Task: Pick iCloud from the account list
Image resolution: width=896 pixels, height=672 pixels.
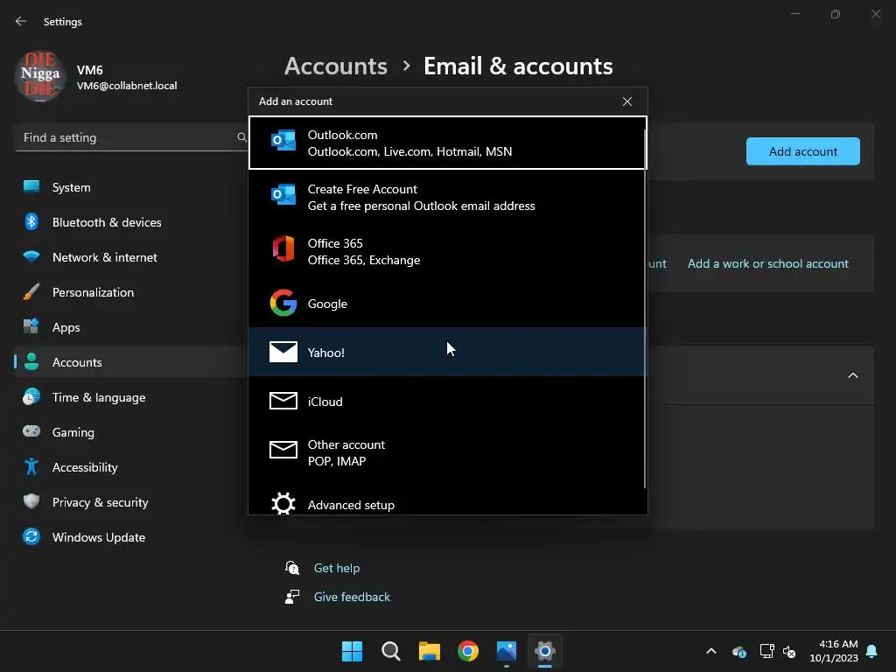Action: coord(447,401)
